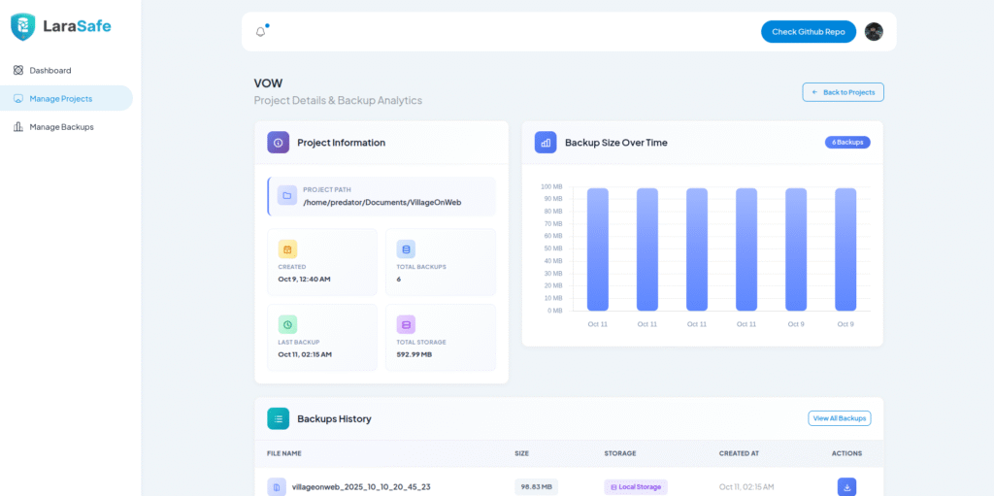
Task: Open Manage Backups in sidebar
Action: coord(61,126)
